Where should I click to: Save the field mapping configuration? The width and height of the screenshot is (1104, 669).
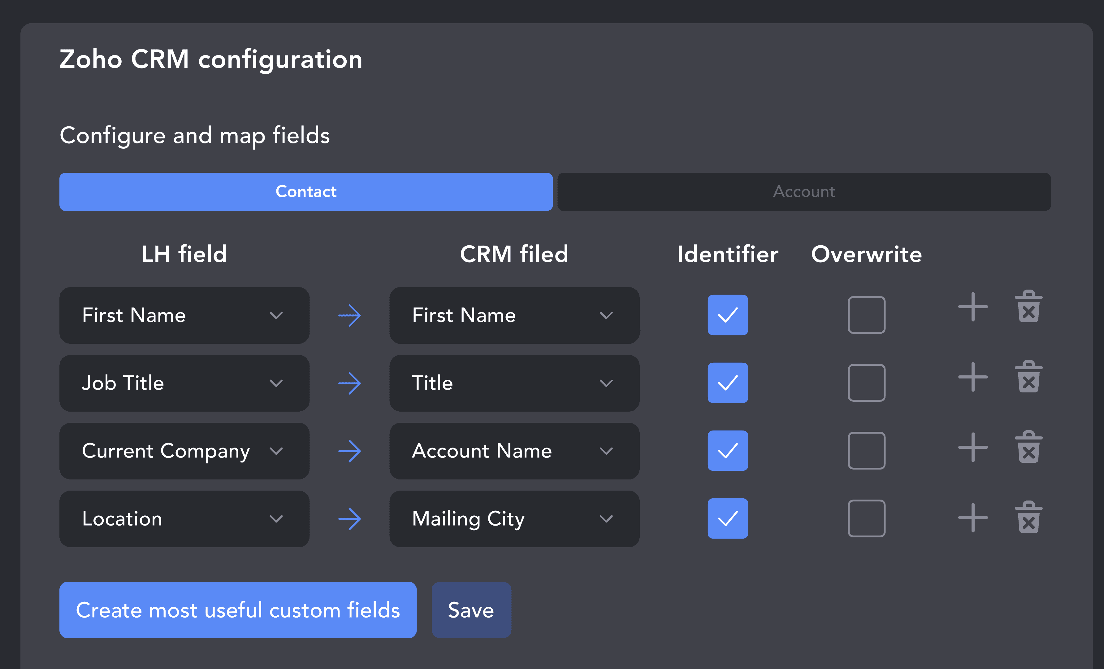pyautogui.click(x=471, y=610)
